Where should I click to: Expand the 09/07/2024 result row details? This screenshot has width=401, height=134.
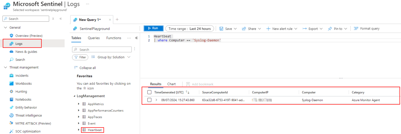[156, 100]
